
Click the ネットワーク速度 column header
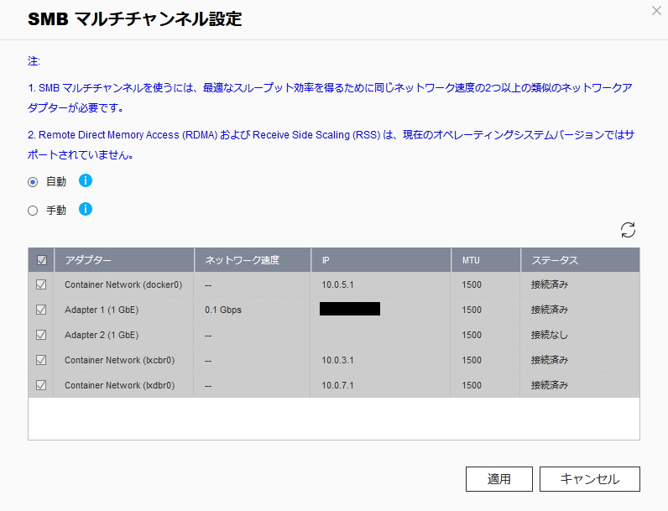click(242, 260)
